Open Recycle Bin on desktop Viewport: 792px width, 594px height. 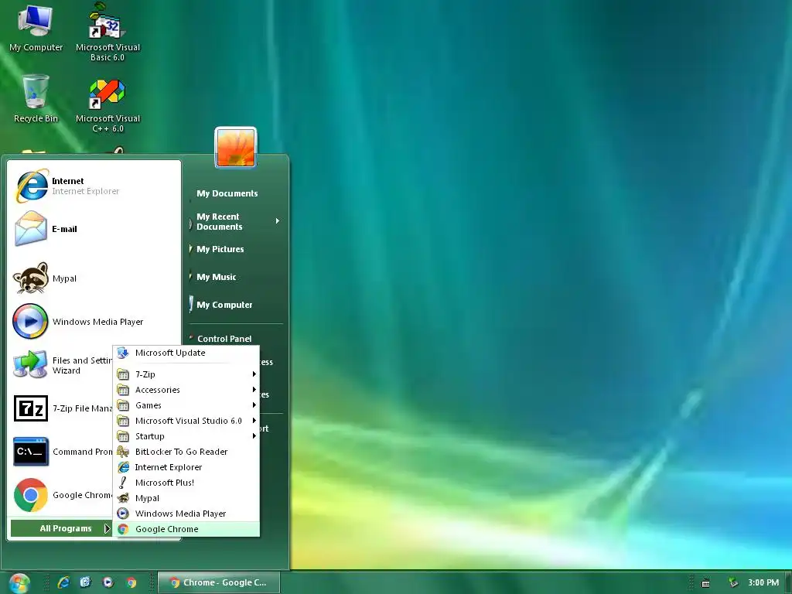[36, 99]
